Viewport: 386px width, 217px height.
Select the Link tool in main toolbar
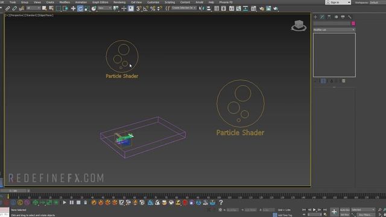point(8,8)
